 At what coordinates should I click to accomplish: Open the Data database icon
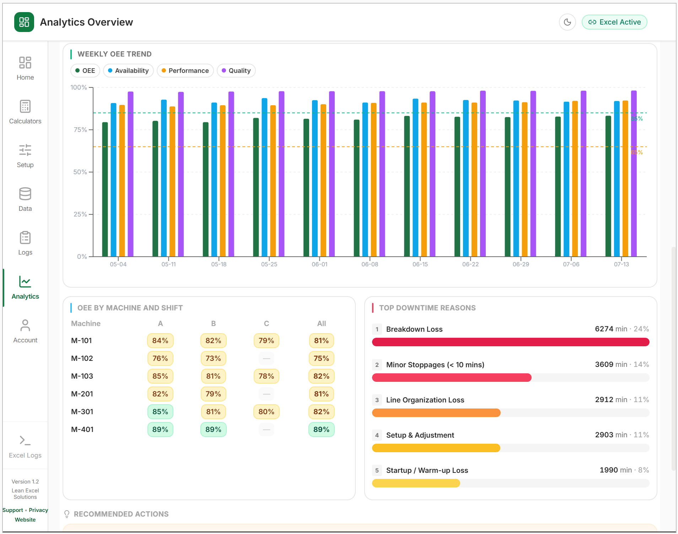pos(25,194)
